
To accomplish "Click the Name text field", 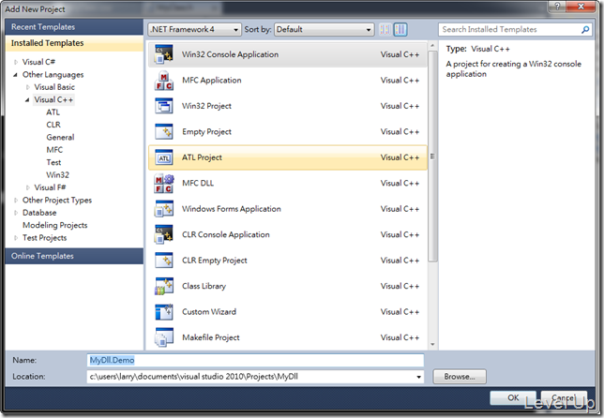I will coord(255,360).
